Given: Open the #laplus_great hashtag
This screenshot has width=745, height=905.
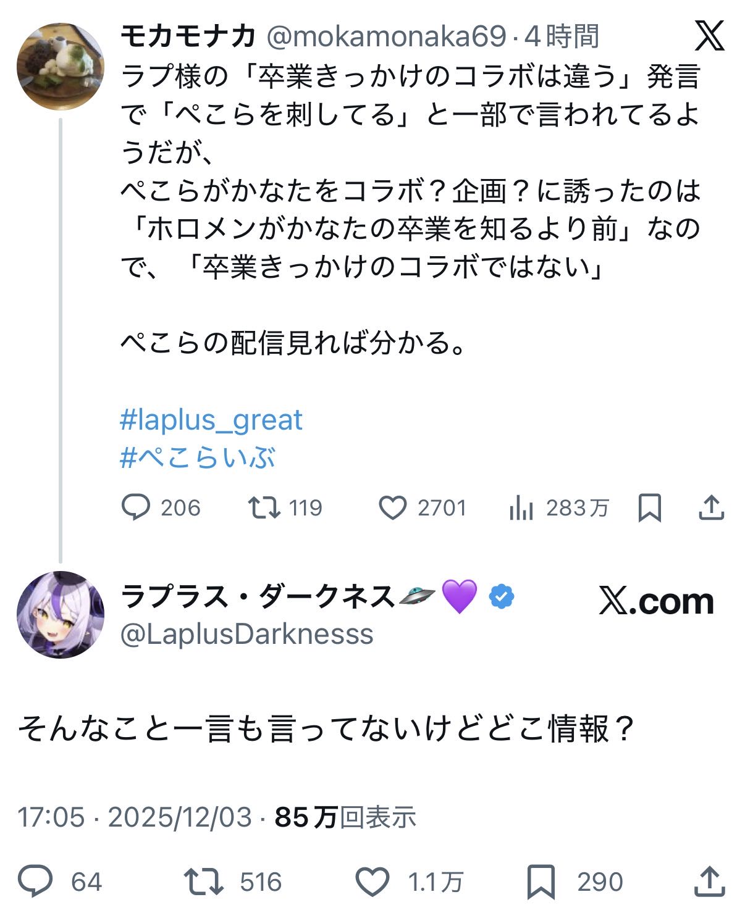Looking at the screenshot, I should pyautogui.click(x=211, y=420).
